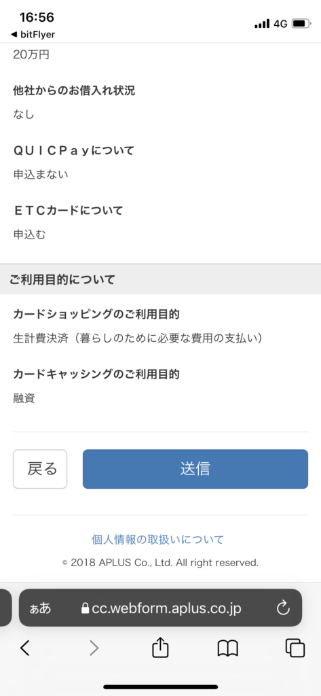Open the ぁあ page settings menu

40,608
